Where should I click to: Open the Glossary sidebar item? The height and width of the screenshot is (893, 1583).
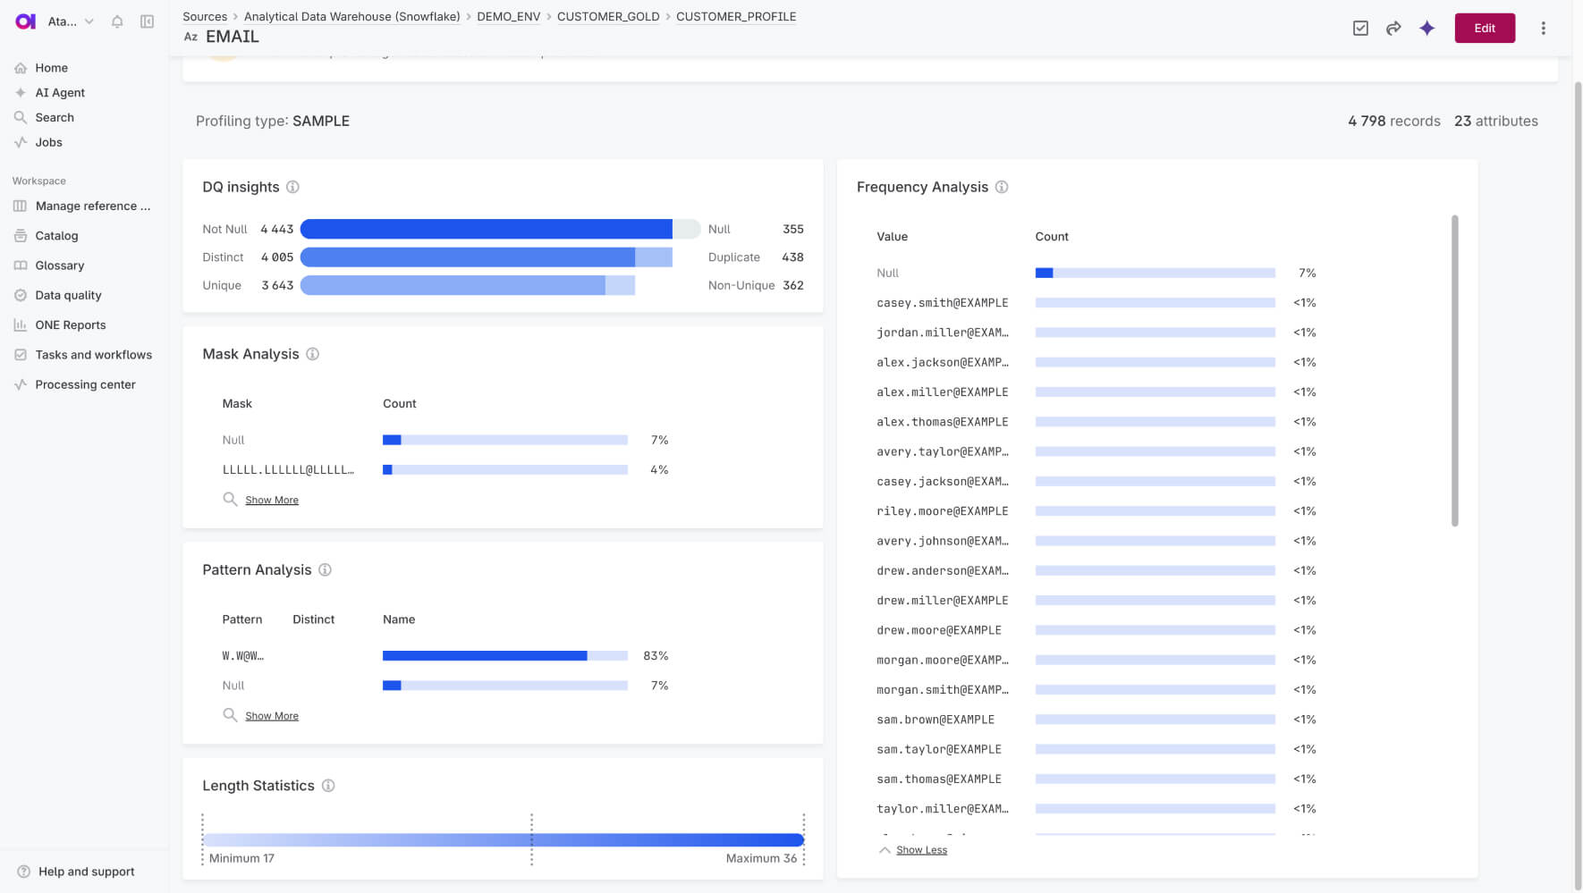[59, 265]
